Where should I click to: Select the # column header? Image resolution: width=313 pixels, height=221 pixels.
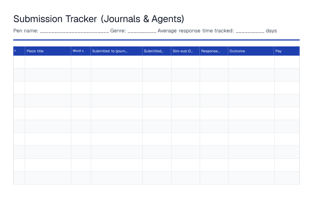coord(19,51)
